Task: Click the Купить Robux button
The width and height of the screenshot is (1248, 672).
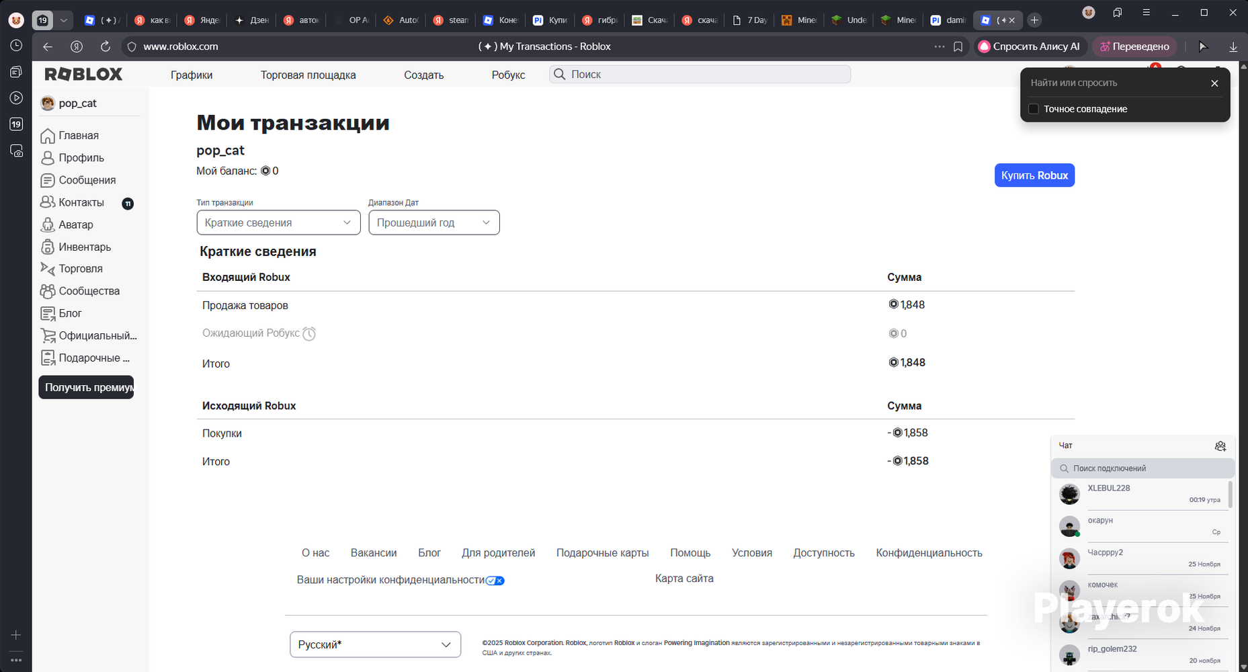Action: [1034, 175]
